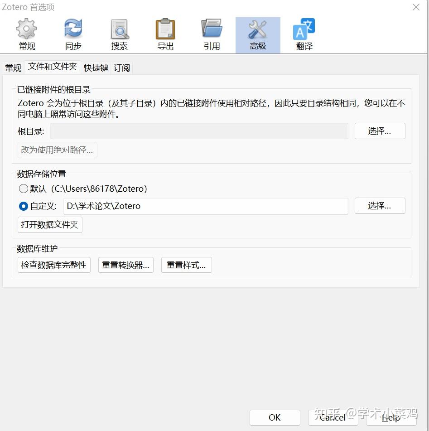
Task: Open the 翻译 translate preferences pane
Action: click(304, 35)
